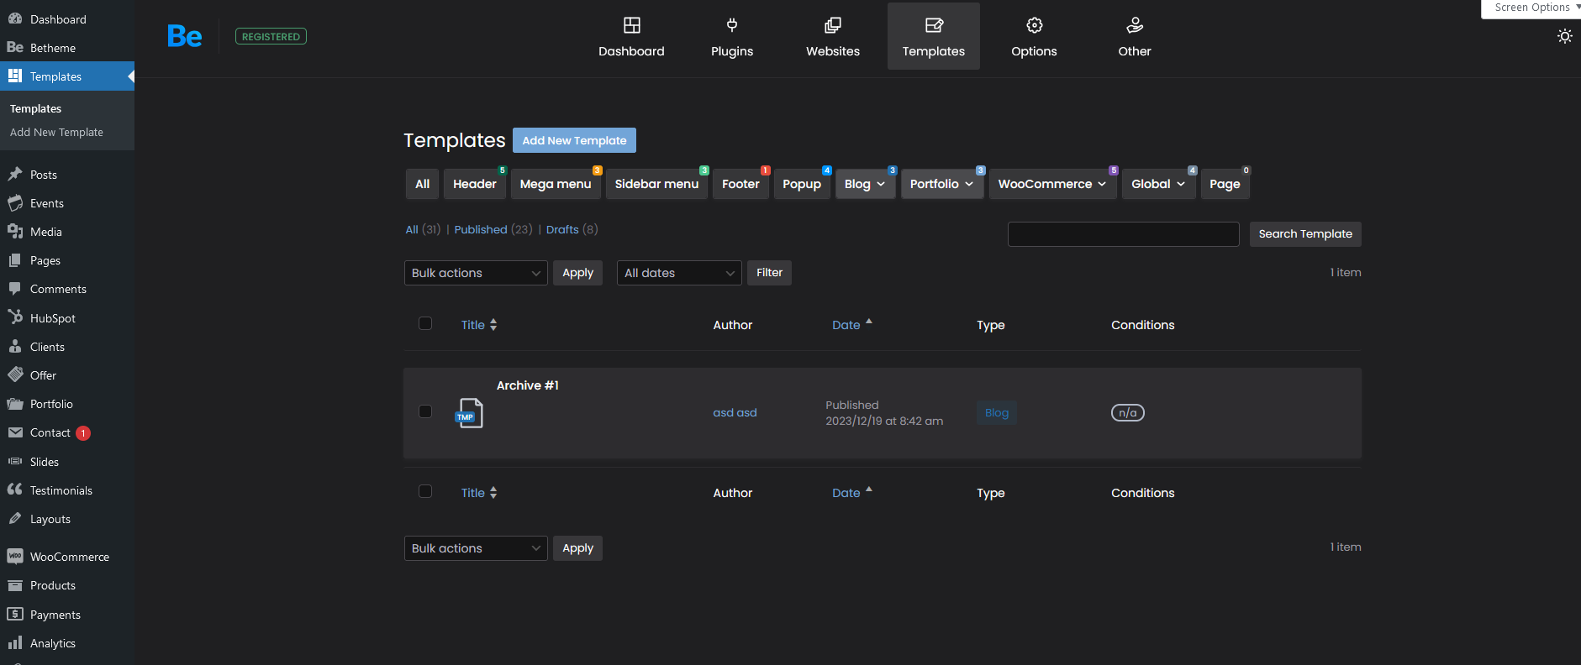Open the top Bulk actions dropdown
This screenshot has width=1581, height=665.
pos(476,273)
